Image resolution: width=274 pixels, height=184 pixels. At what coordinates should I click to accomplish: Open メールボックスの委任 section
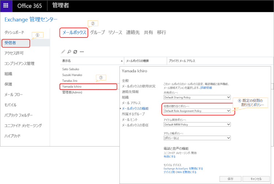(x=135, y=125)
